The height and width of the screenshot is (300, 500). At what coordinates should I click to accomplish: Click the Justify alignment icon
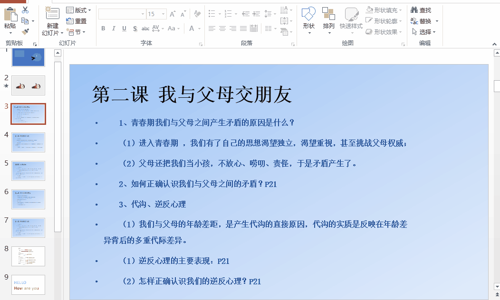click(243, 28)
